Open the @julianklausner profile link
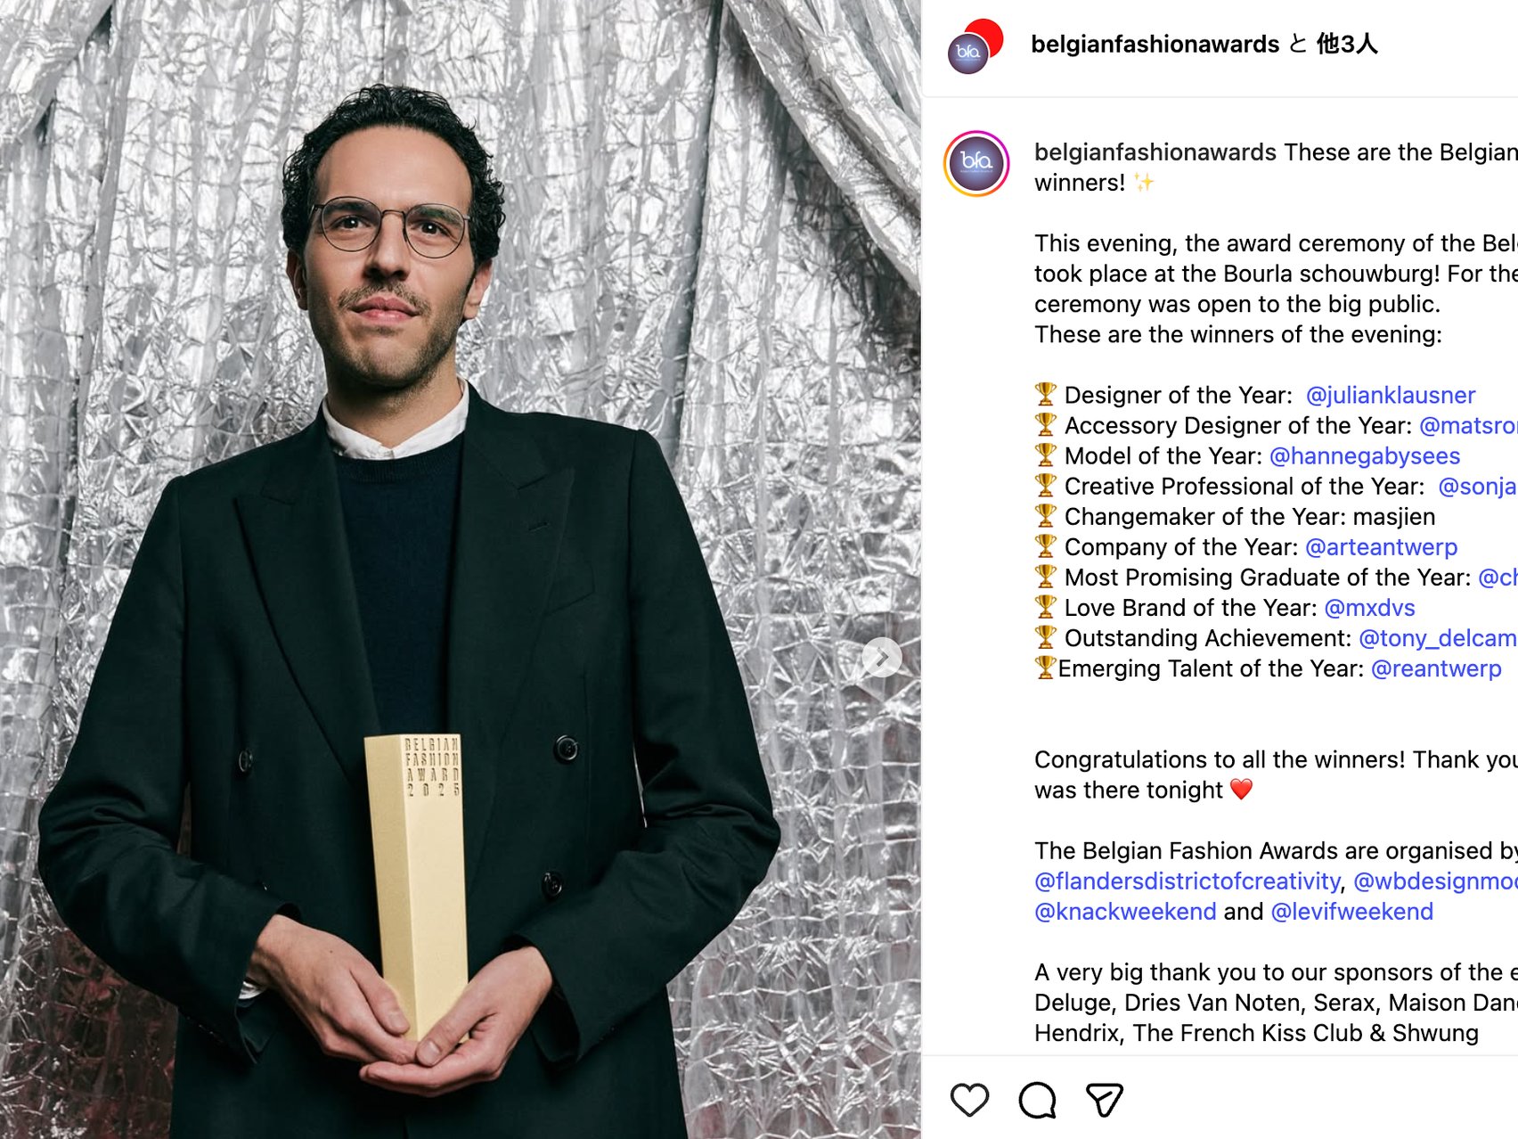Viewport: 1518px width, 1139px height. point(1390,395)
